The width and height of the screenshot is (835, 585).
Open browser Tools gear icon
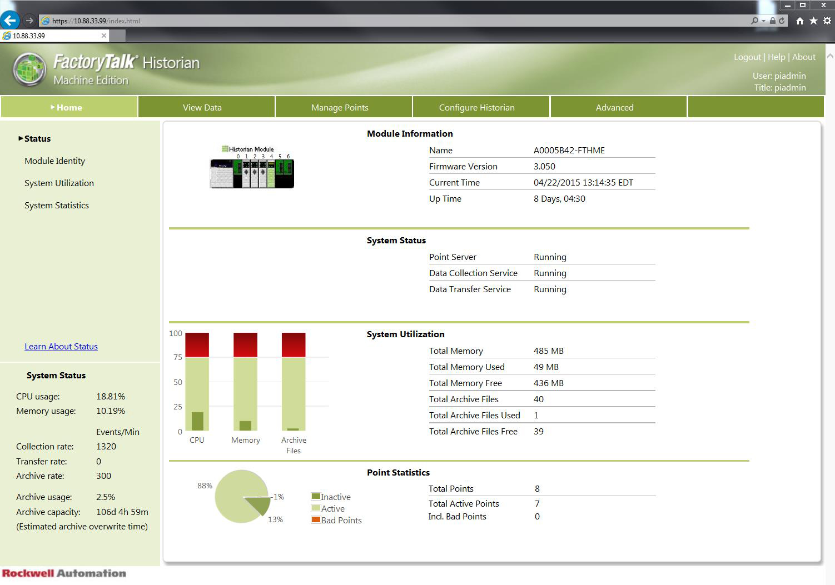pos(827,21)
